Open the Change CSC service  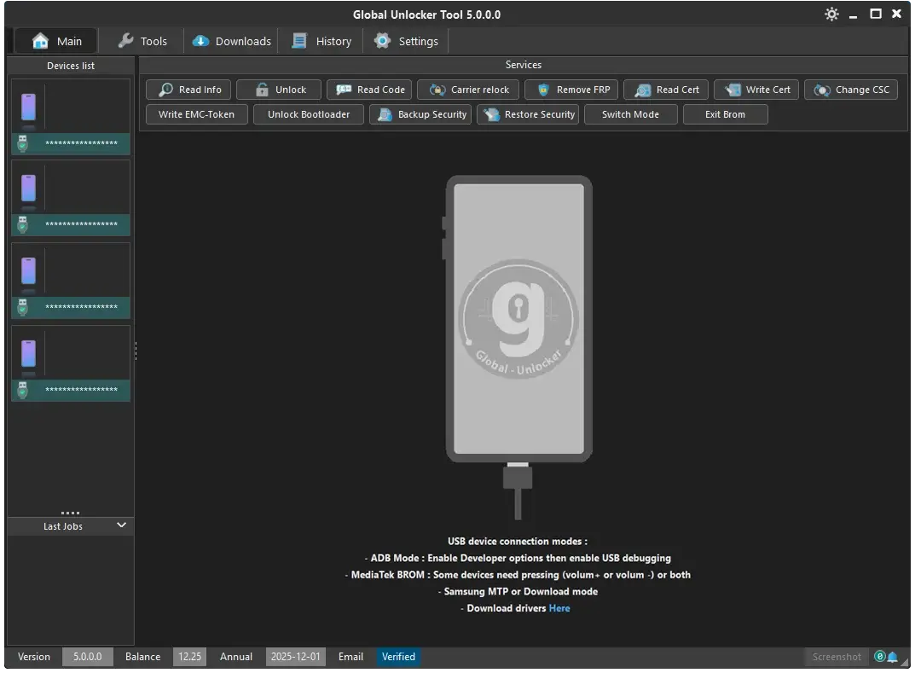pos(851,90)
